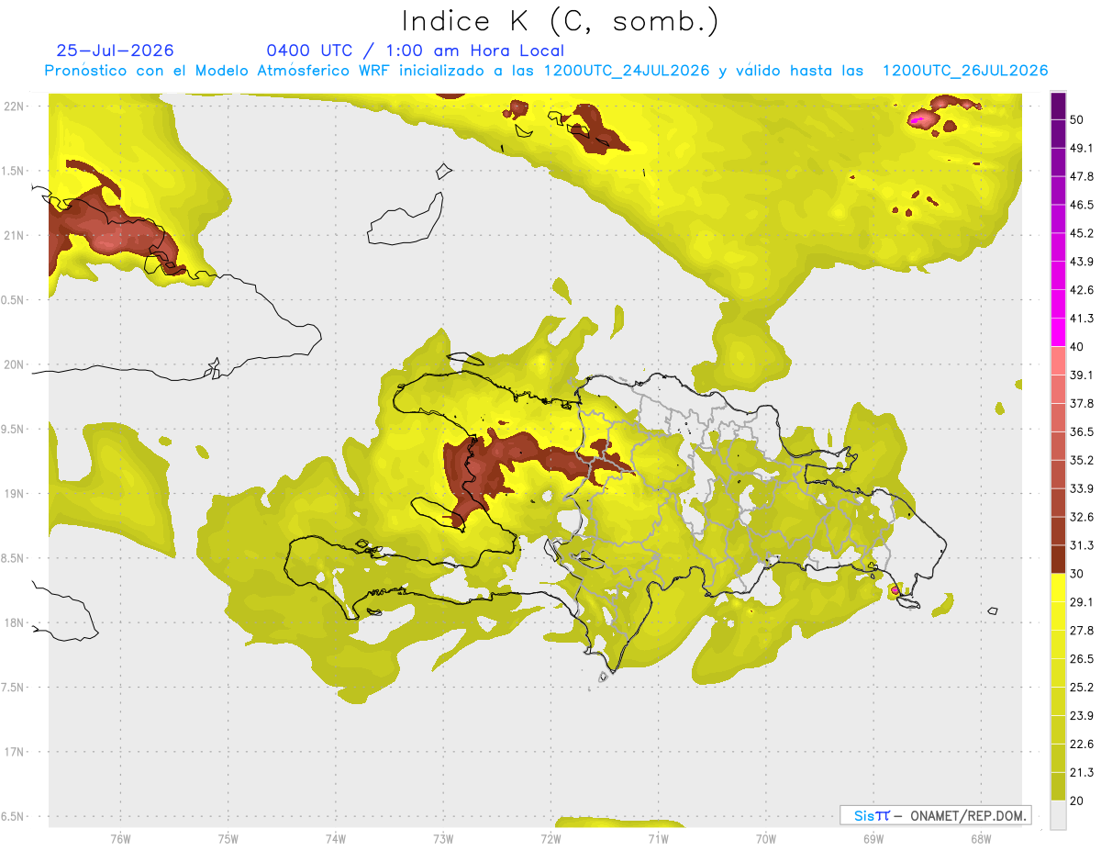Image resolution: width=1101 pixels, height=851 pixels.
Task: Click the longitude label "72W"
Action: coord(550,839)
